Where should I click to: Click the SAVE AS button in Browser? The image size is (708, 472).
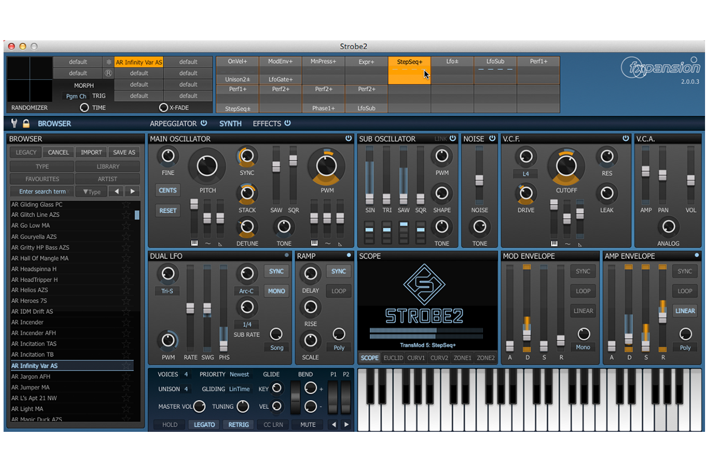124,152
